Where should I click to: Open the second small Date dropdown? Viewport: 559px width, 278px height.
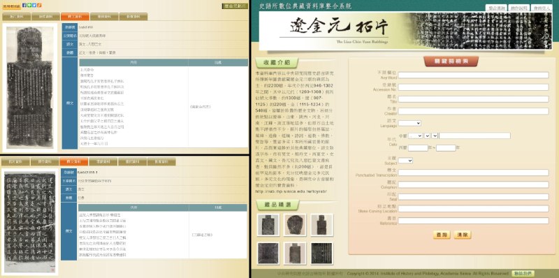[427, 136]
